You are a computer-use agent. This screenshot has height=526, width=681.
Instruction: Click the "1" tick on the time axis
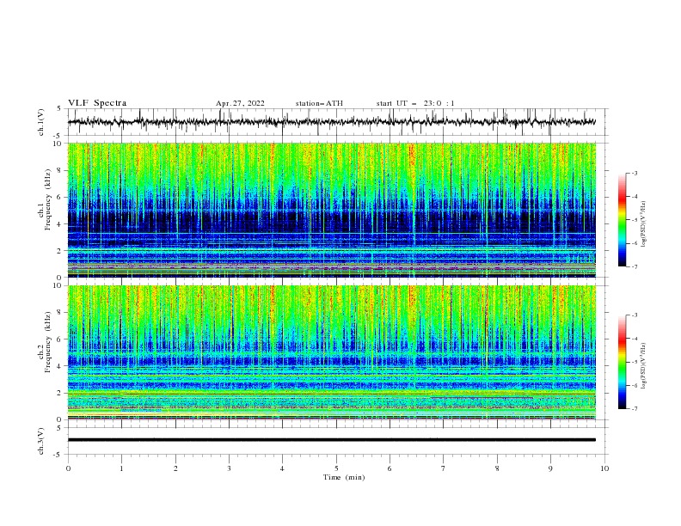pos(121,468)
